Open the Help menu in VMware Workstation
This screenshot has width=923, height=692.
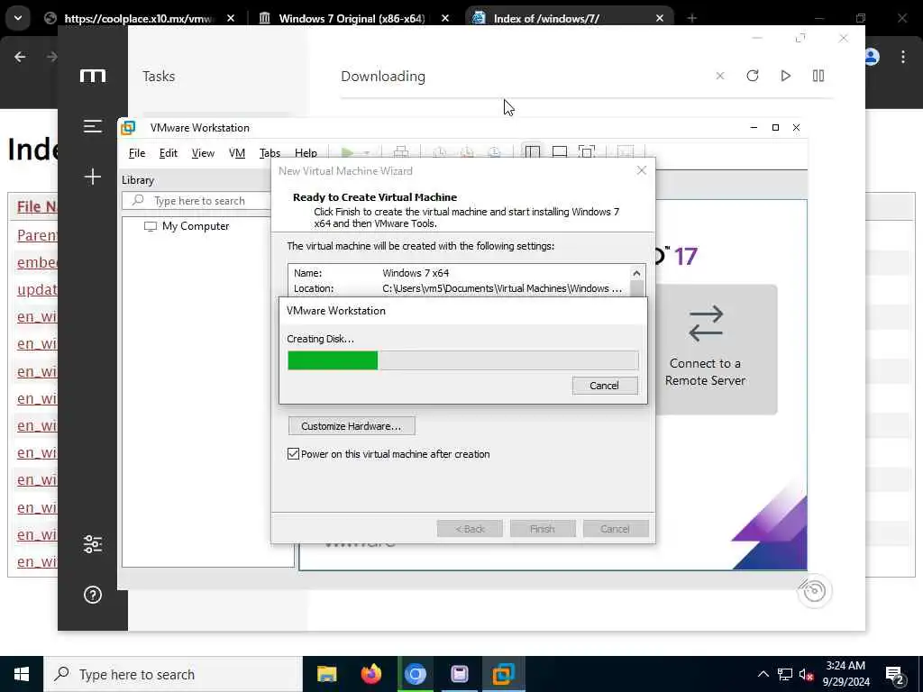[306, 153]
